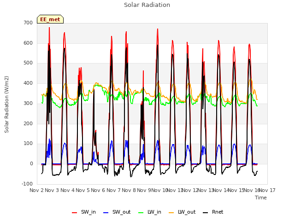The width and height of the screenshot is (295, 221).
Task: Click the Nov 8 x-axis label
Action: [129, 190]
